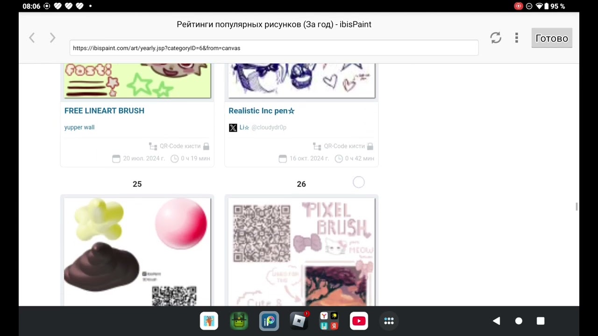Click the date 20 июл. 2024 г.

[x=144, y=159]
